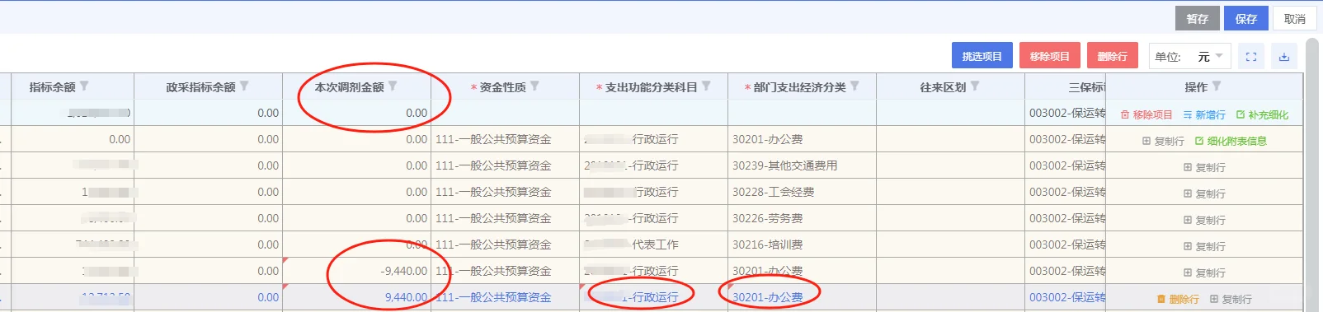Click 移除项目 link in the first row

click(1146, 114)
